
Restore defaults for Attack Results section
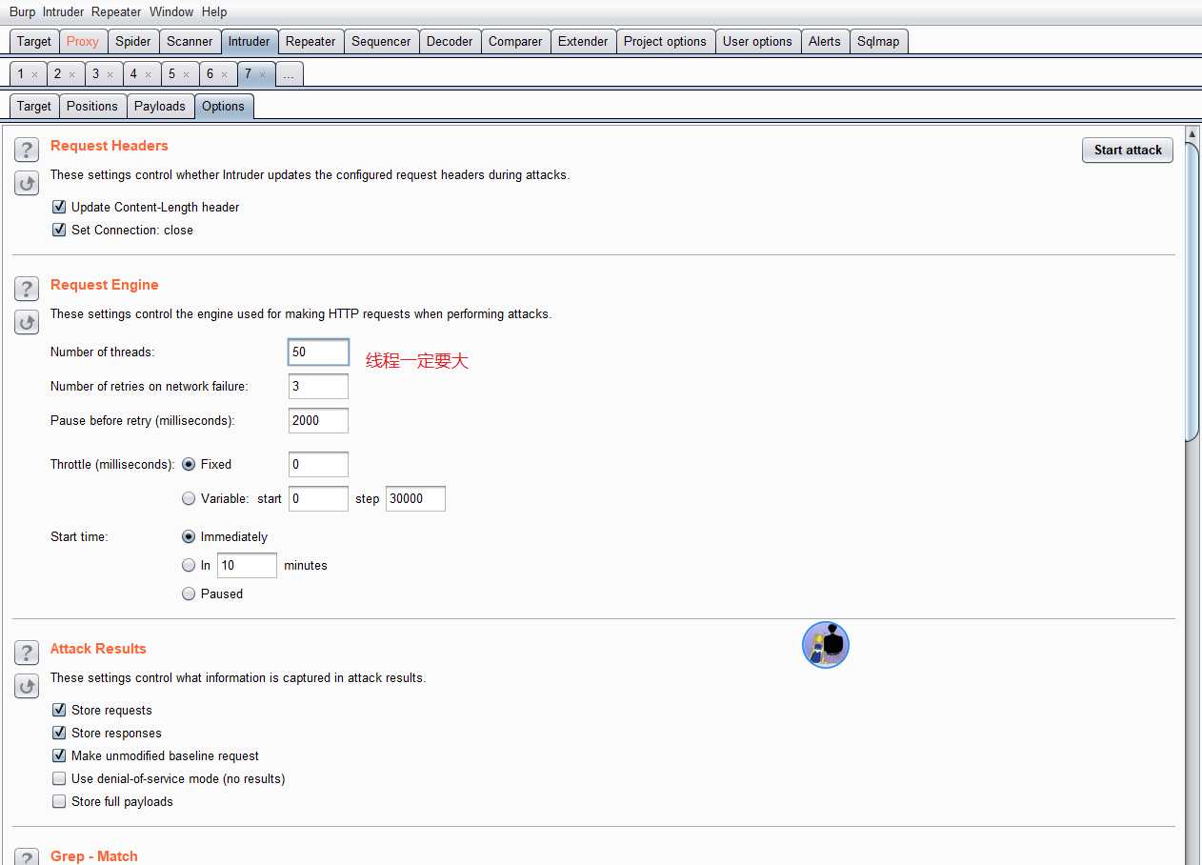coord(27,687)
